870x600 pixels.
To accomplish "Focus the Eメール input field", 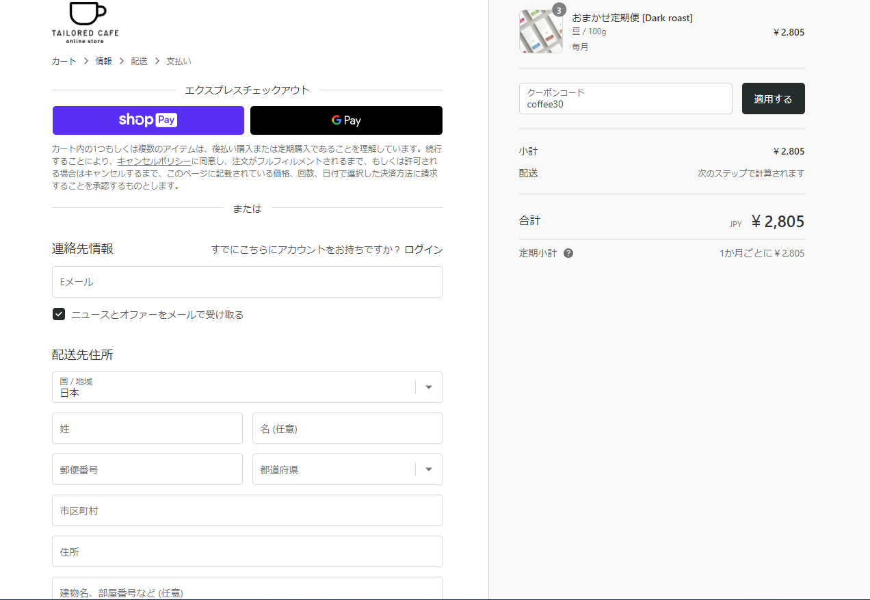I will coord(248,282).
